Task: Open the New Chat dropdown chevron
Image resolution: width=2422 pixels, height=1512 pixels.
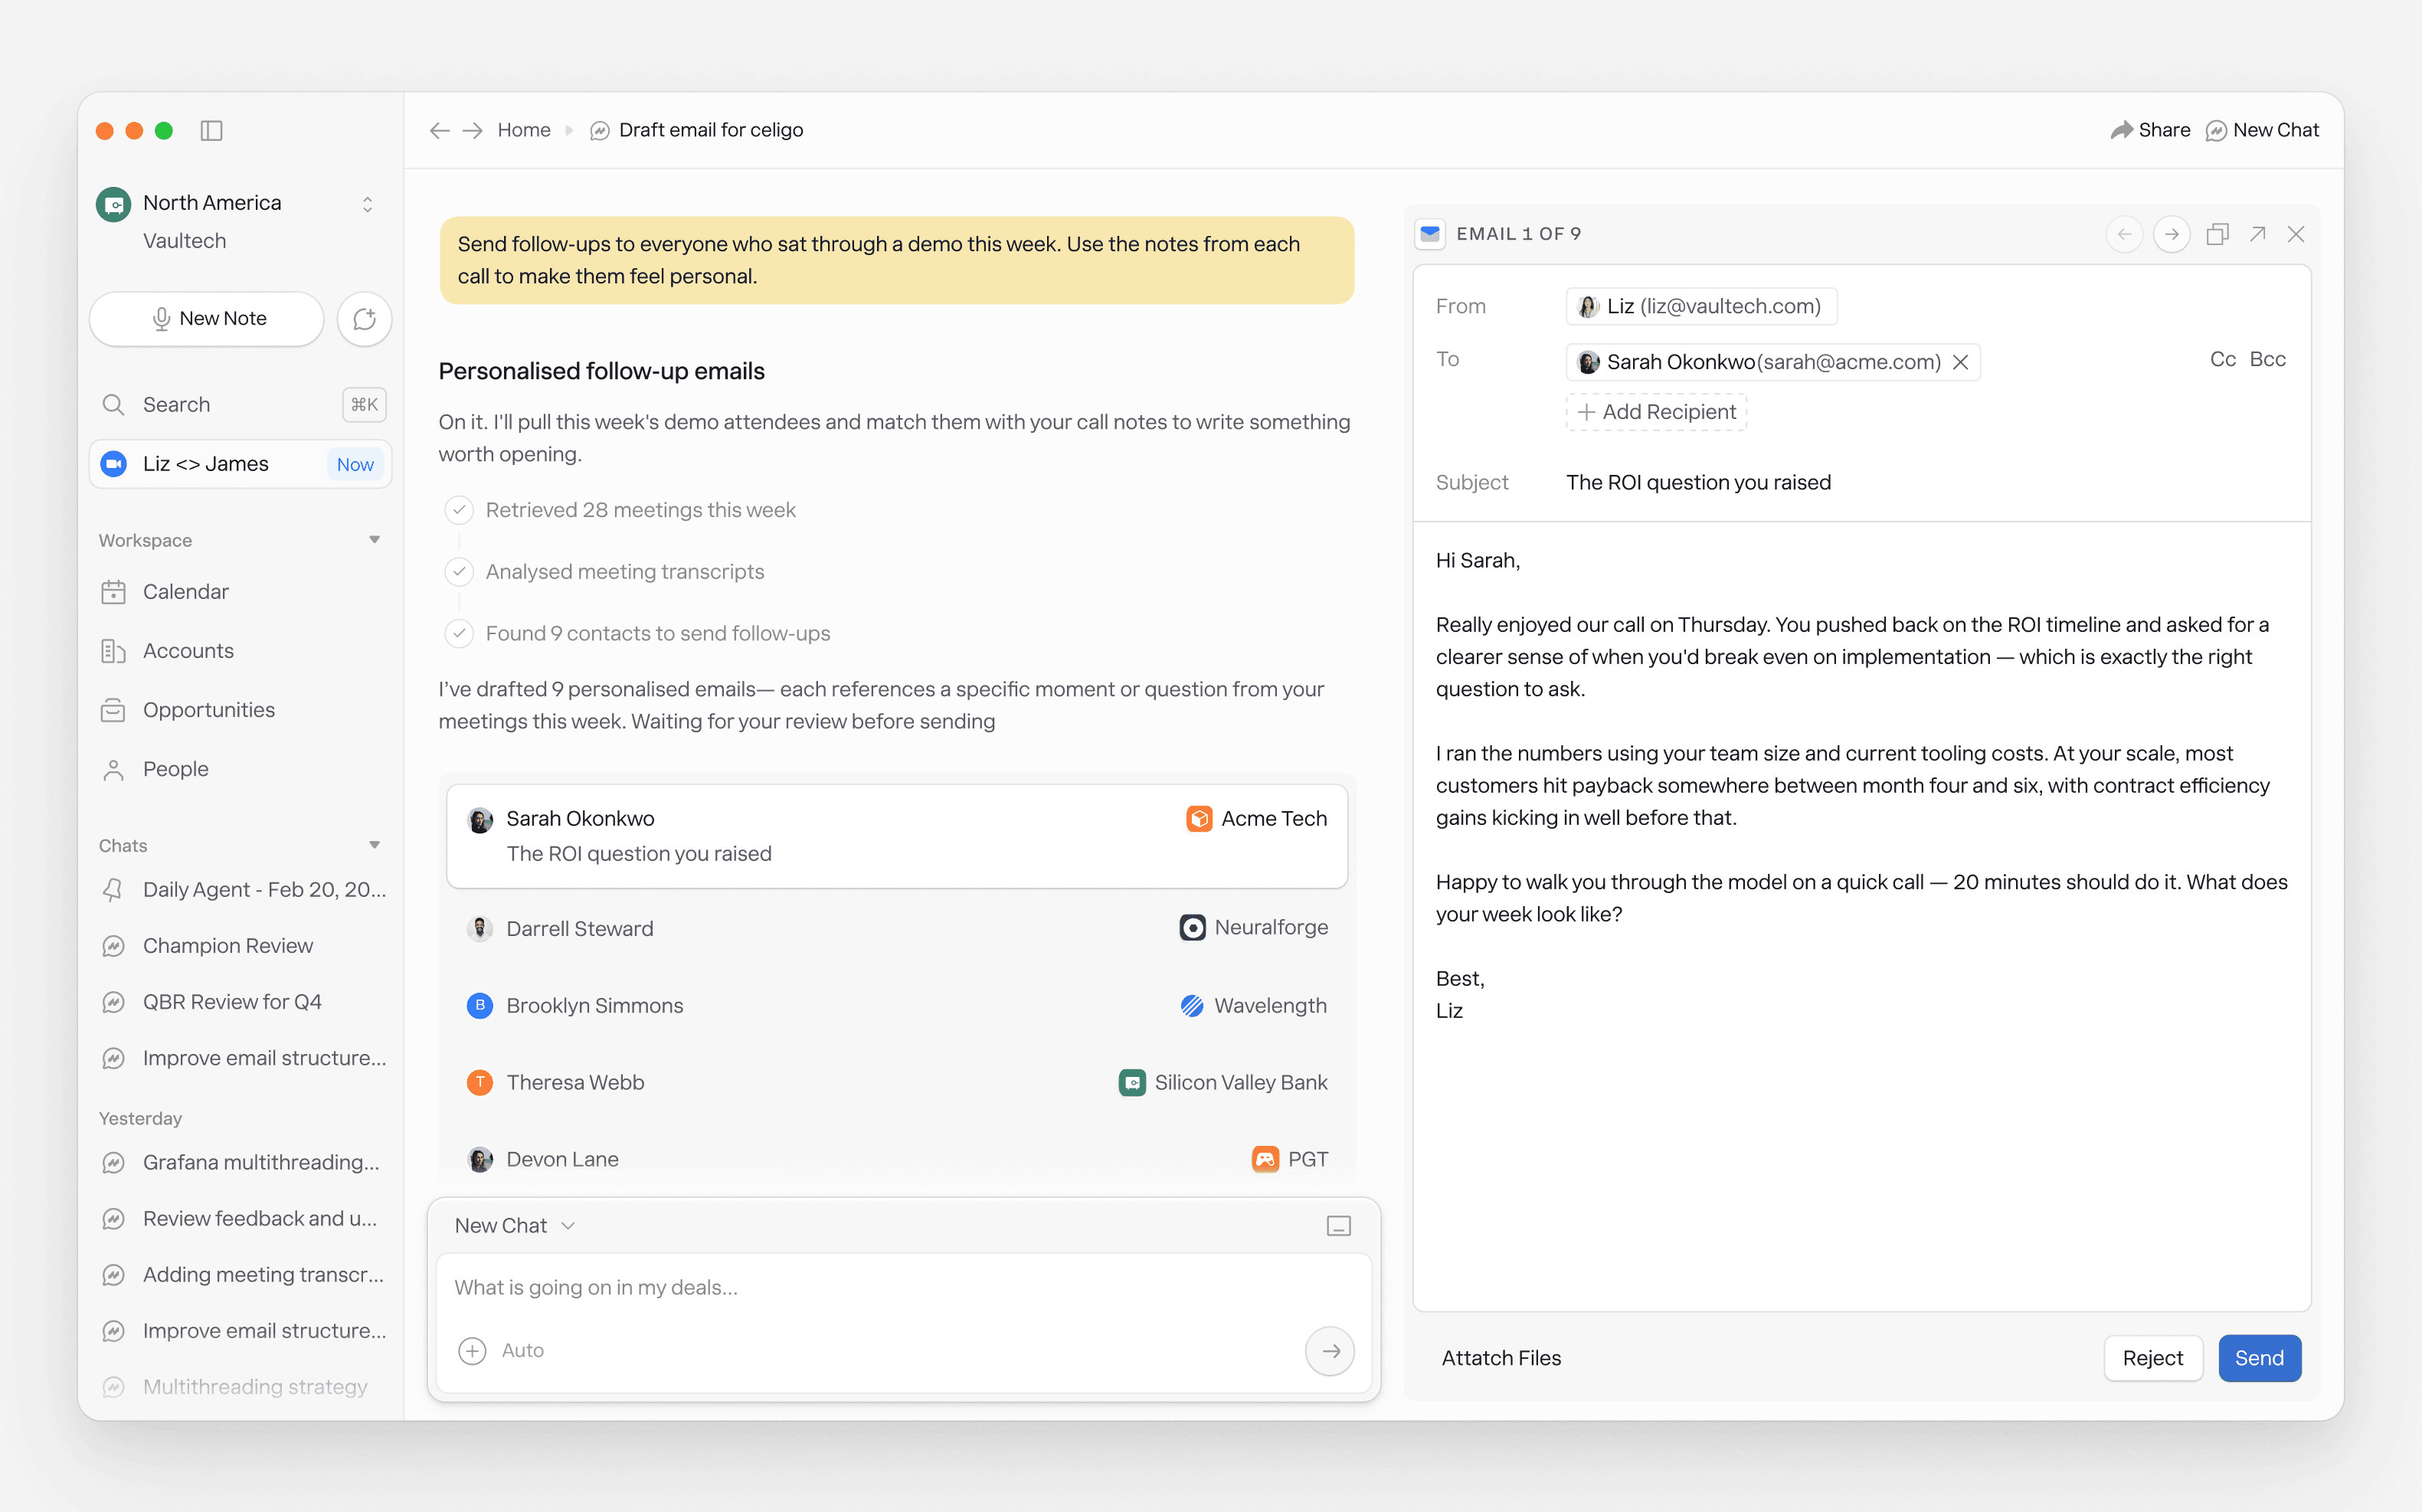Action: (568, 1226)
